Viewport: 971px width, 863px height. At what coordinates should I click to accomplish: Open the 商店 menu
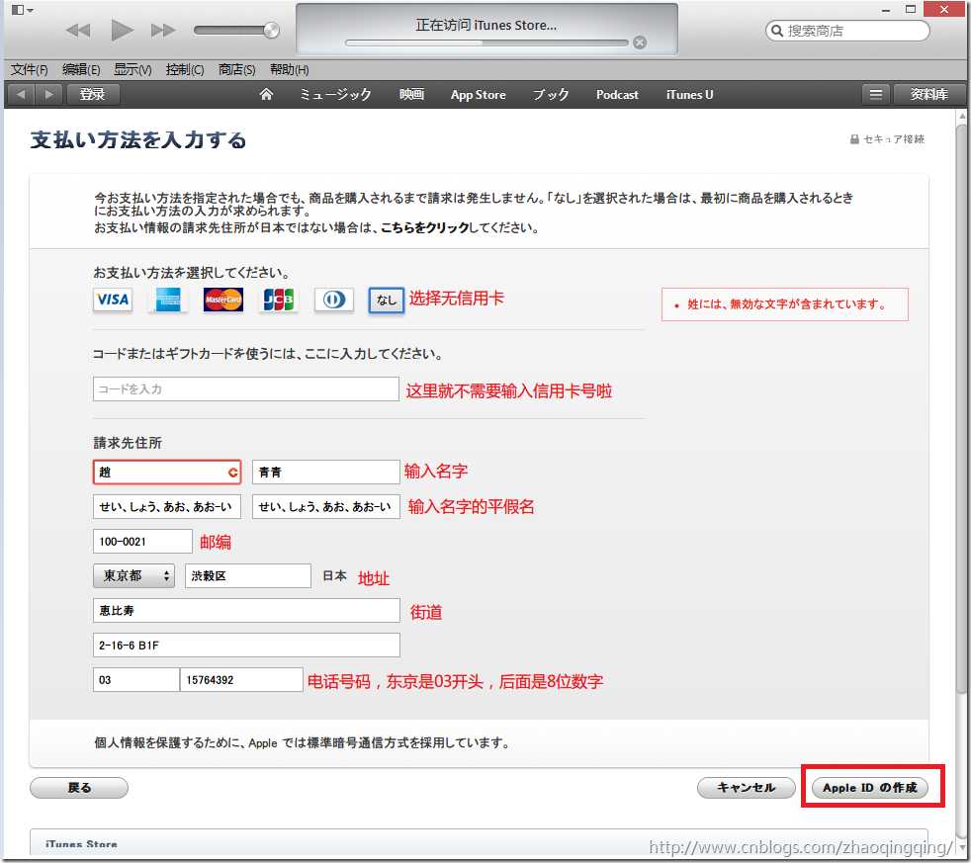pos(232,70)
